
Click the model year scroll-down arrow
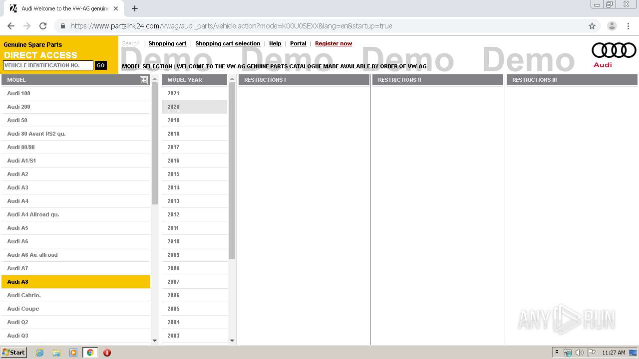pyautogui.click(x=232, y=341)
